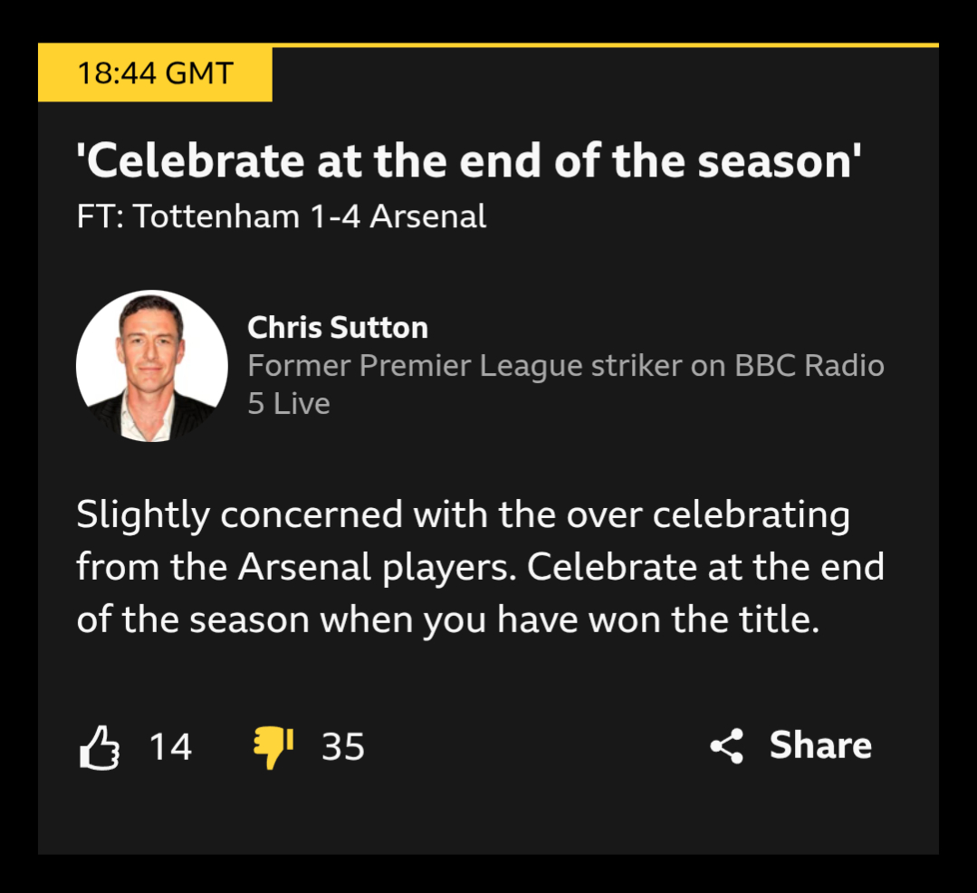Viewport: 977px width, 893px height.
Task: Click the dislike count 35
Action: click(x=343, y=747)
